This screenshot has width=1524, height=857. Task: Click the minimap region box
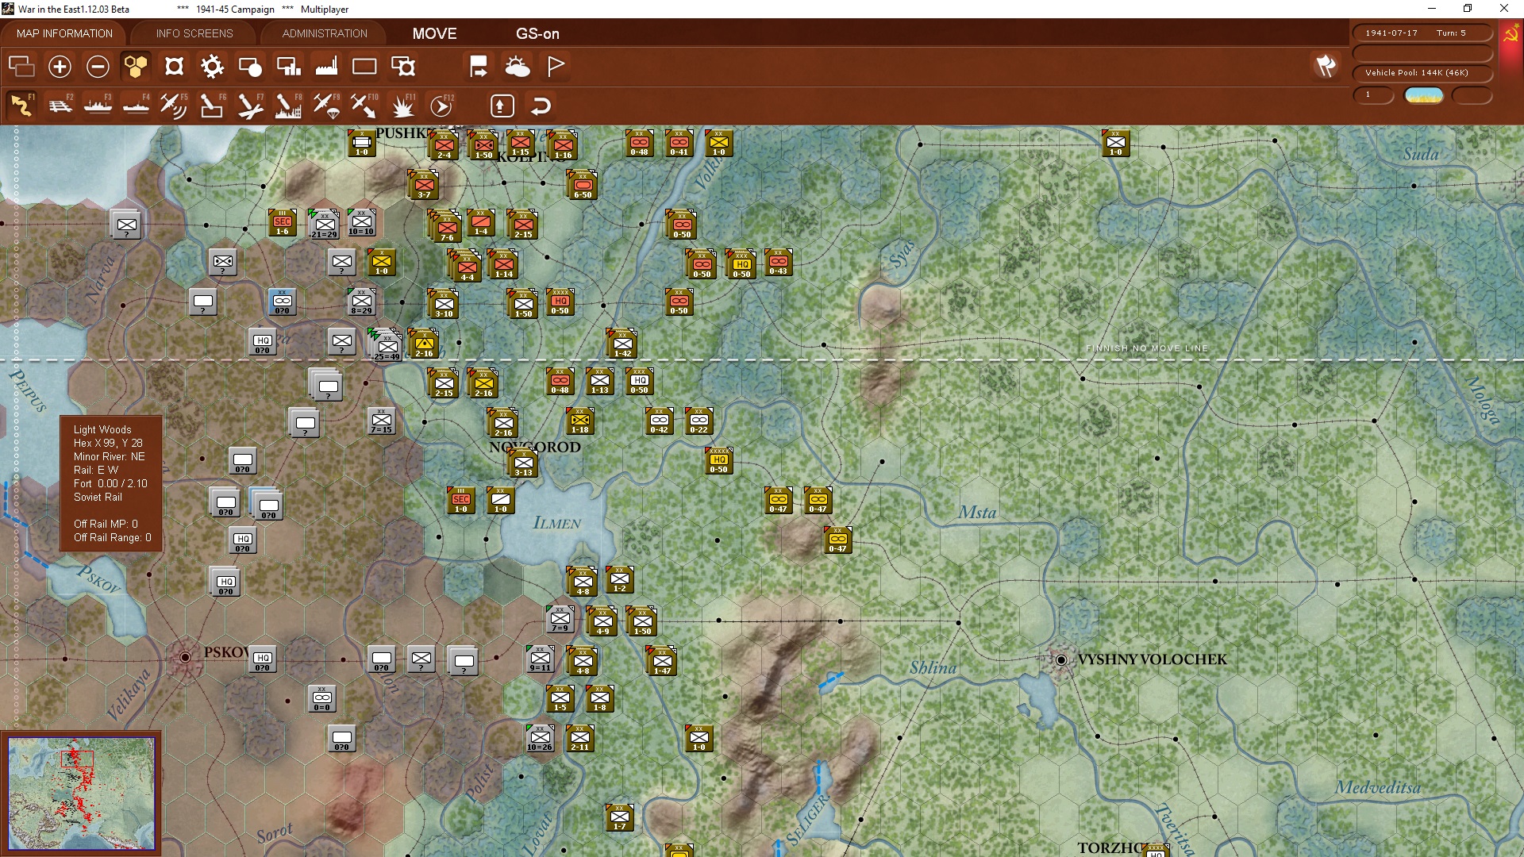77,759
